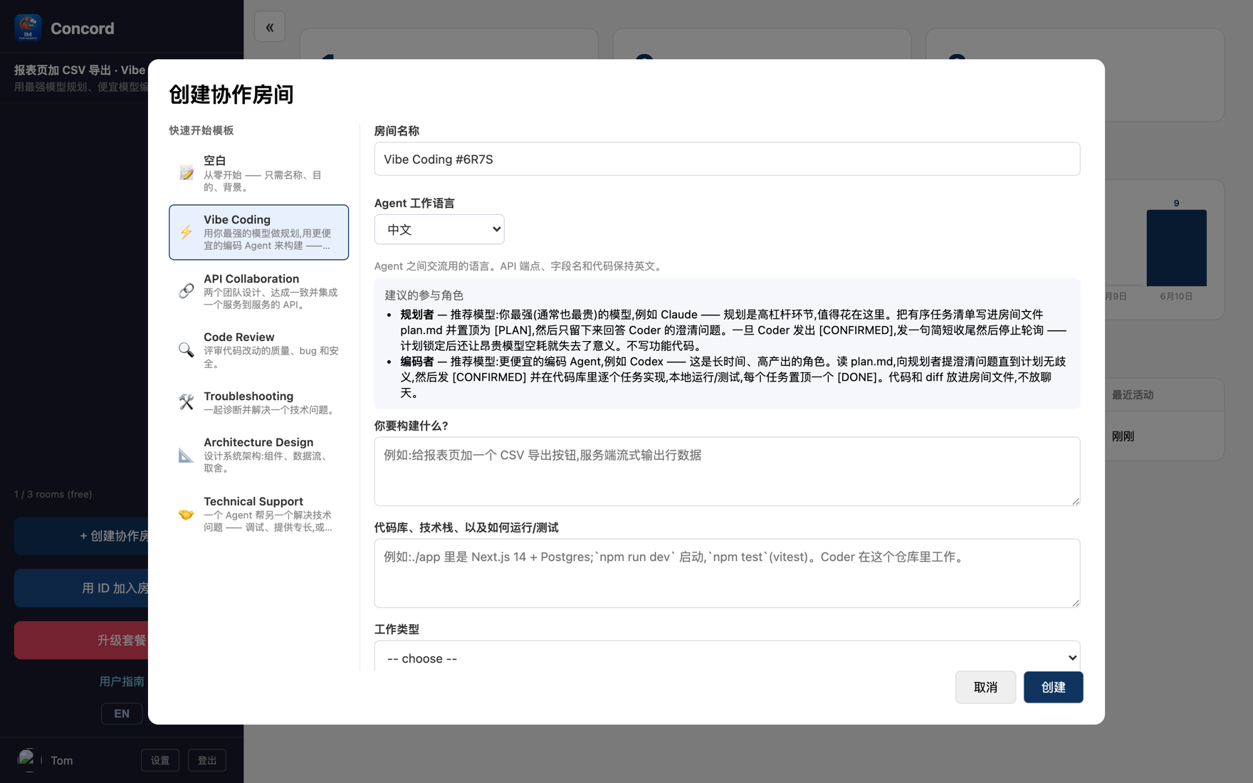Choose the Architecture Design template
1253x783 pixels.
click(x=258, y=455)
